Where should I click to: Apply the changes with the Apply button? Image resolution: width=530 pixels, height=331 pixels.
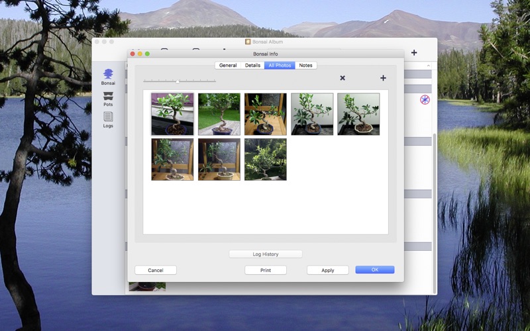(327, 270)
